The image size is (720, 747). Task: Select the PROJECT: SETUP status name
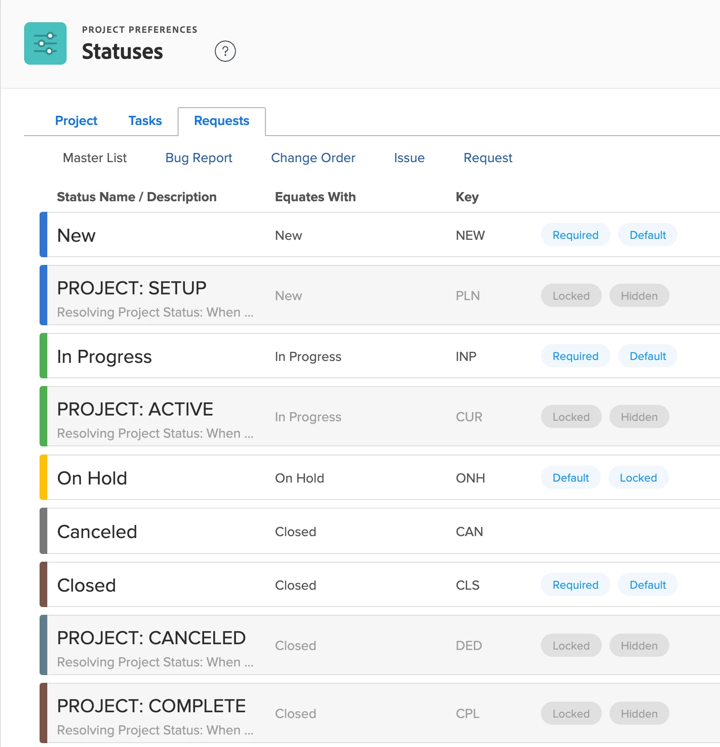click(132, 288)
